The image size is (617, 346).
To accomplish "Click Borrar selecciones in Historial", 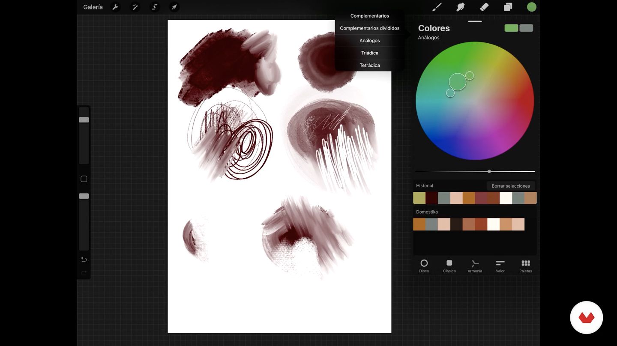I will point(510,186).
